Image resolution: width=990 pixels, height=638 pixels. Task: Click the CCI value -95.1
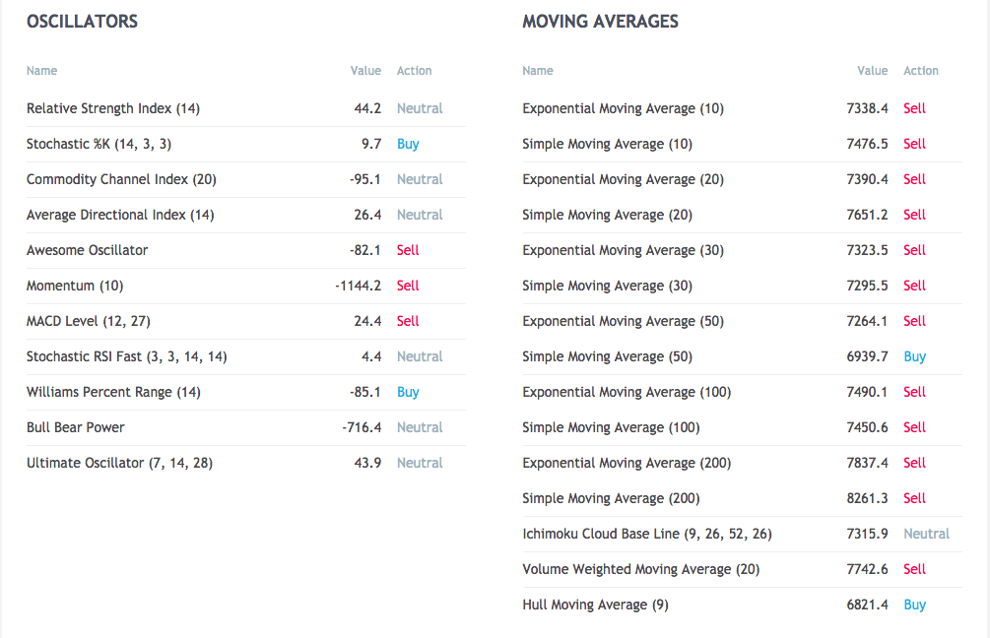(365, 179)
